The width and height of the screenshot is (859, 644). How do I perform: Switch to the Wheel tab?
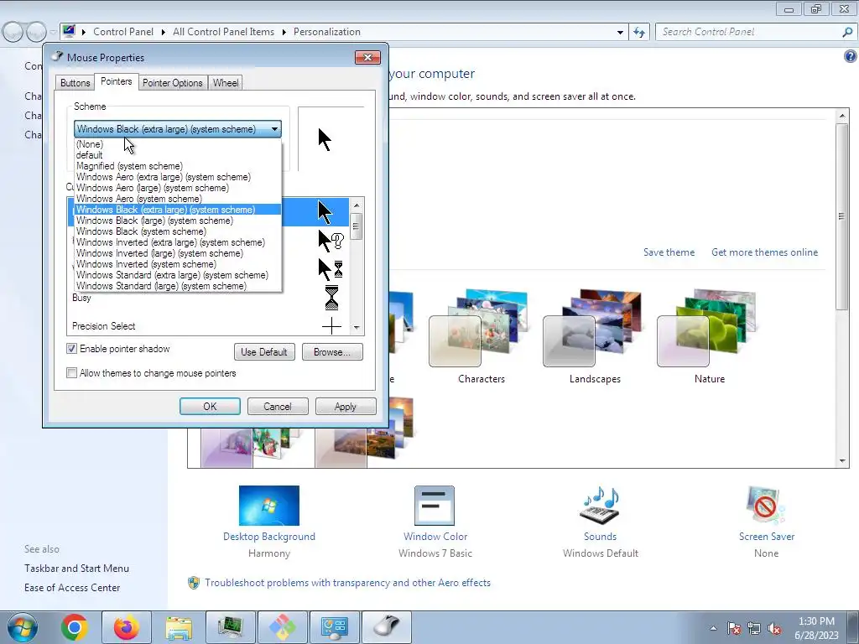[225, 83]
